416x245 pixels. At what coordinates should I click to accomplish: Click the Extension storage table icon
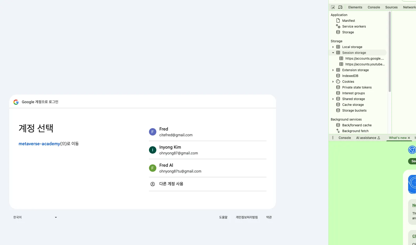pyautogui.click(x=338, y=70)
